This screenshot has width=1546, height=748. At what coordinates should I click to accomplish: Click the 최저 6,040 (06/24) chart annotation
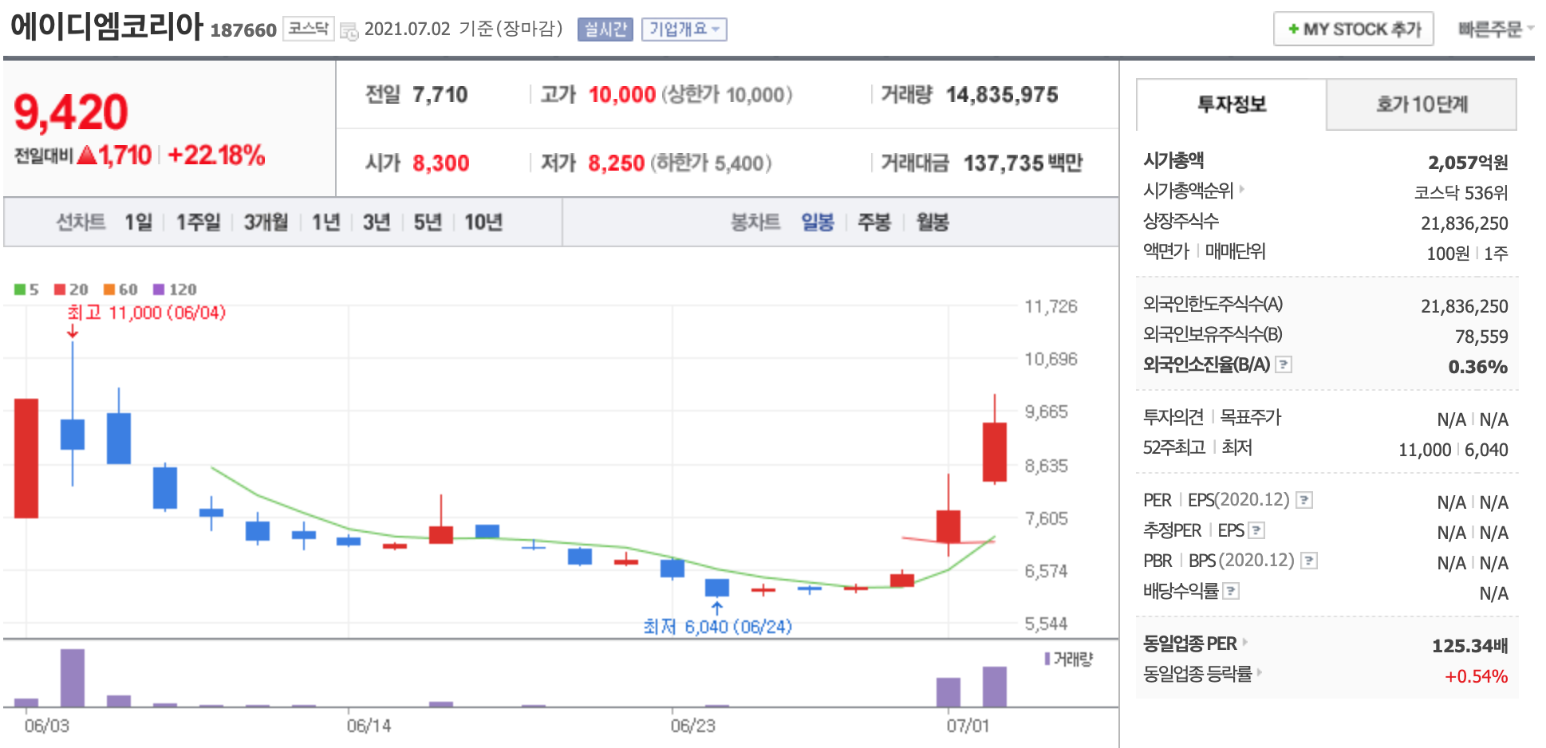click(717, 627)
